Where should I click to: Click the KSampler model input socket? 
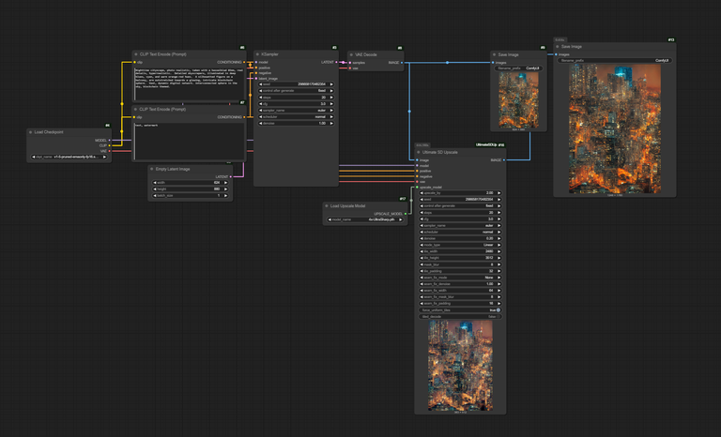point(256,62)
